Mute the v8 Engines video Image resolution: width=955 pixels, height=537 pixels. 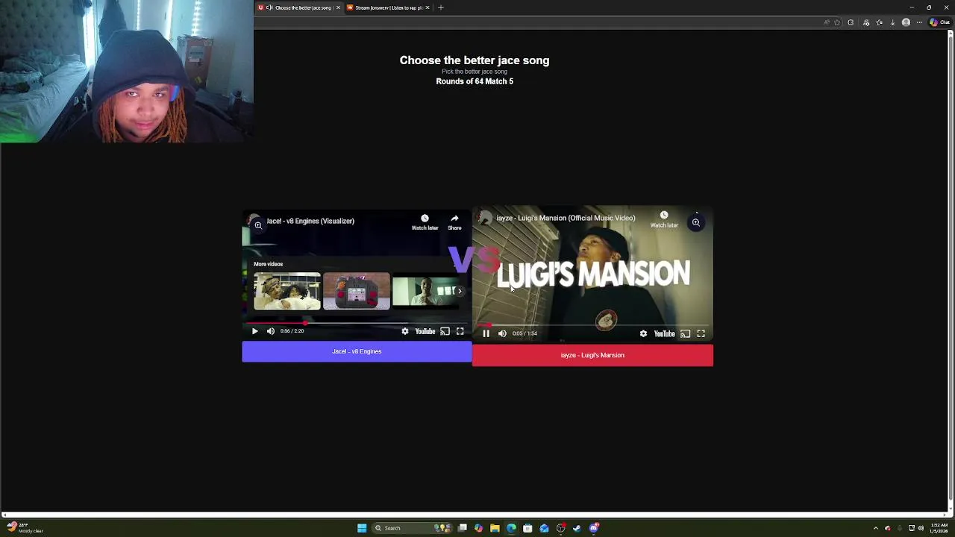pos(271,331)
